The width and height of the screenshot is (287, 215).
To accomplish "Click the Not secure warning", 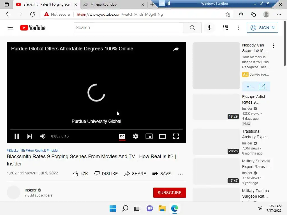I will 57,14.
